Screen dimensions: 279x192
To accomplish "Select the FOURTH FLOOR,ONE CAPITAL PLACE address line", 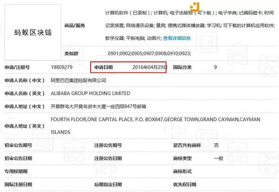I will [x=155, y=120].
